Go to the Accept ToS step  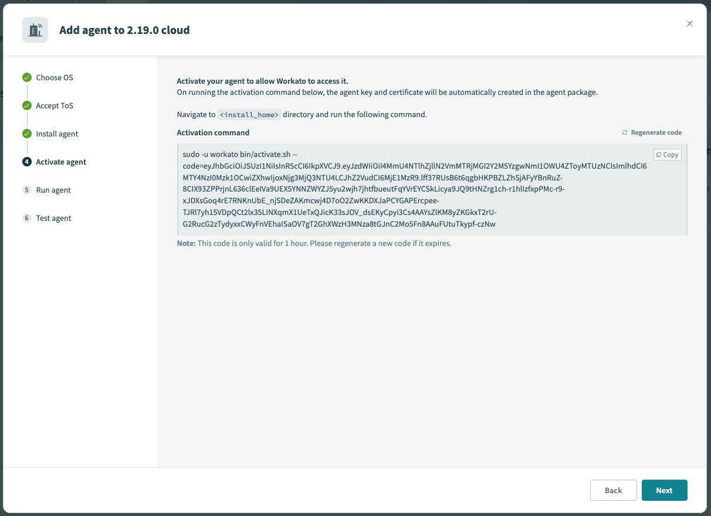55,105
